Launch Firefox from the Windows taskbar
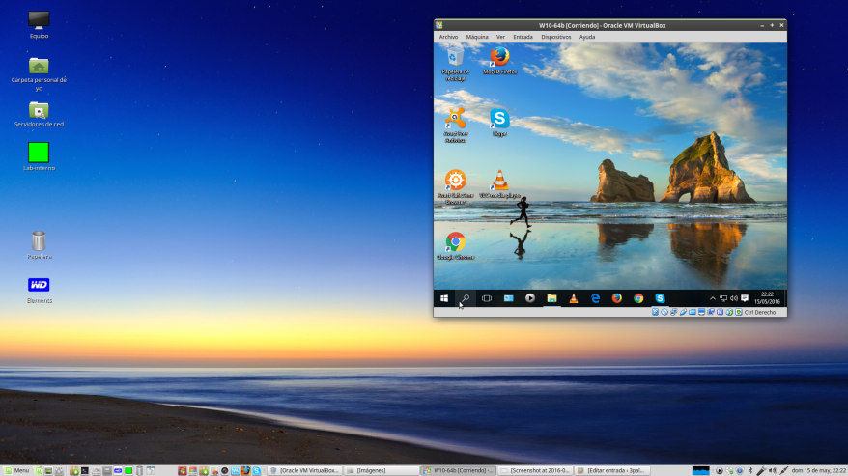 click(616, 298)
